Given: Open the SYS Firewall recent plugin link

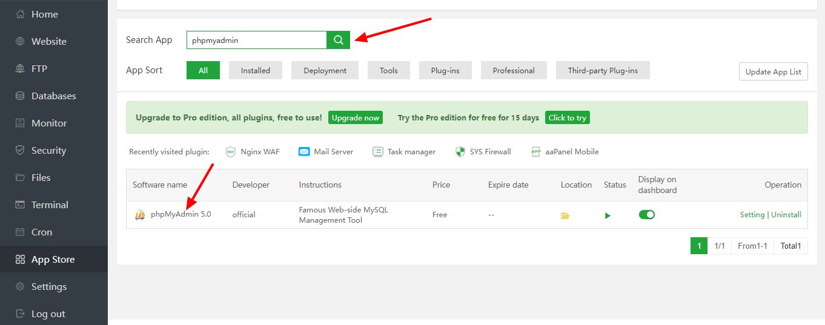Looking at the screenshot, I should coord(491,152).
